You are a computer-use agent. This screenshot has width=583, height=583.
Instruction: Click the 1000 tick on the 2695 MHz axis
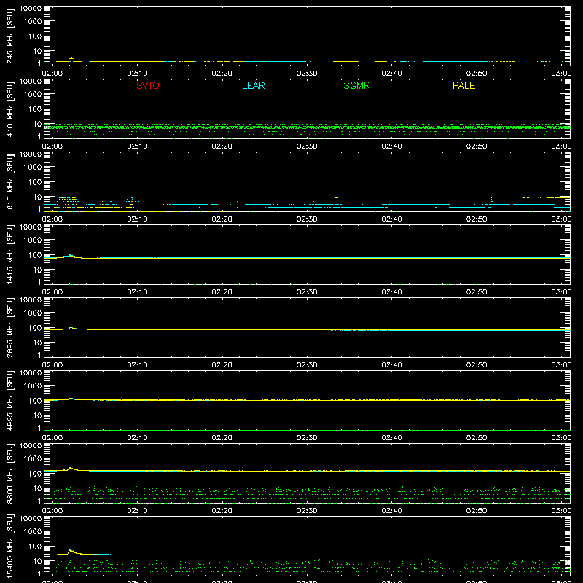(x=33, y=313)
